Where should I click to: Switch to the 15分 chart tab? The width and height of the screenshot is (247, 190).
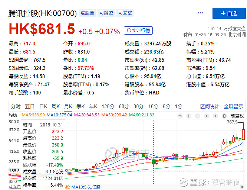(153, 106)
